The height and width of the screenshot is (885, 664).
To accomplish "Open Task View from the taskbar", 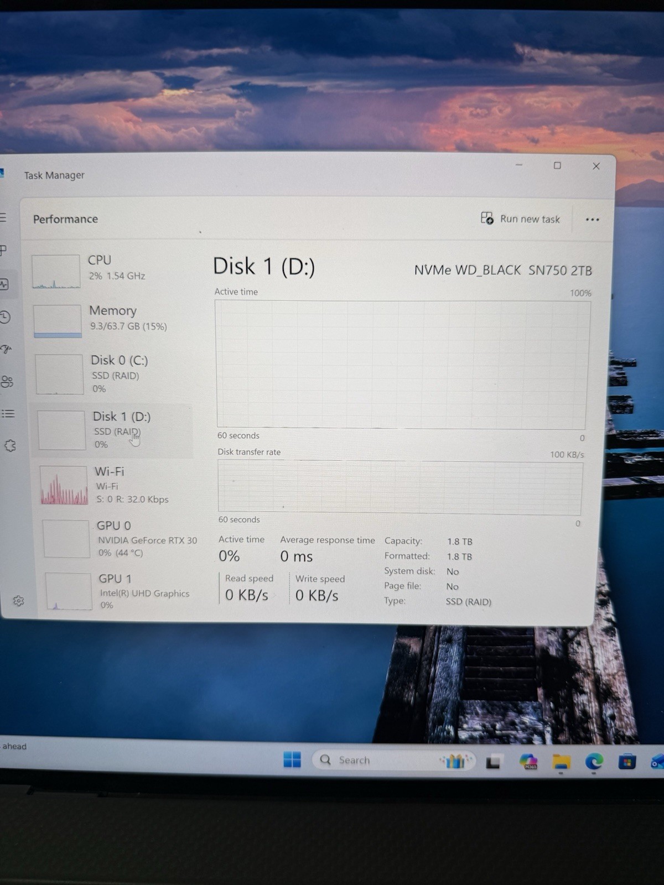I will coord(493,762).
